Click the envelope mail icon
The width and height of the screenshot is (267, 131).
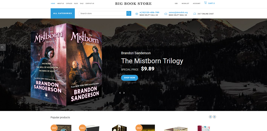click(166, 14)
